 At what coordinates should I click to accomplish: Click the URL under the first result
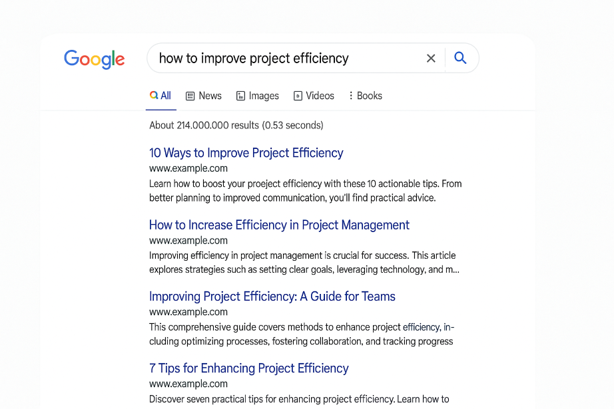coord(188,168)
